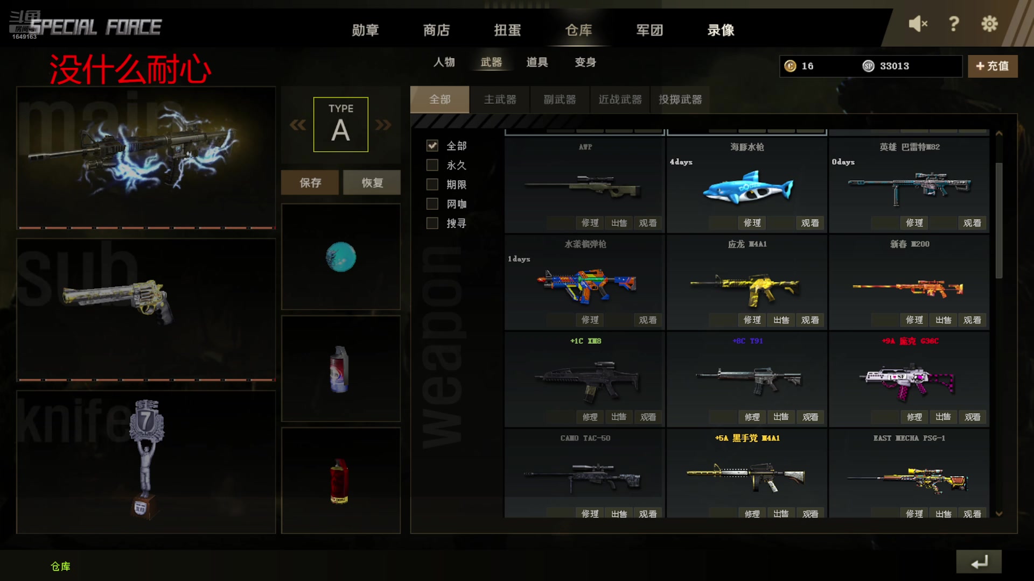Image resolution: width=1034 pixels, height=581 pixels.
Task: Mute sound with the speaker icon
Action: pyautogui.click(x=918, y=24)
